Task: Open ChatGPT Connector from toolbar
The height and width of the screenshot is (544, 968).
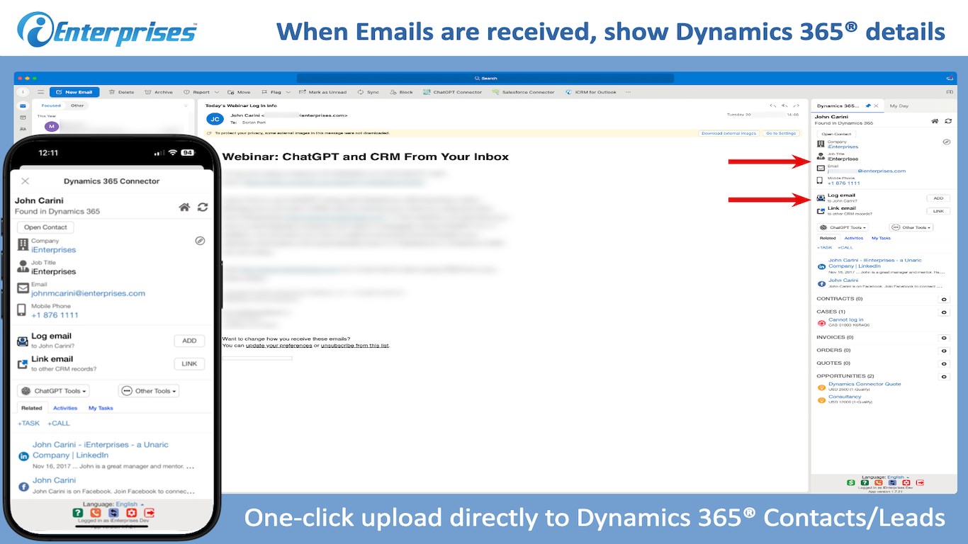Action: pos(453,92)
